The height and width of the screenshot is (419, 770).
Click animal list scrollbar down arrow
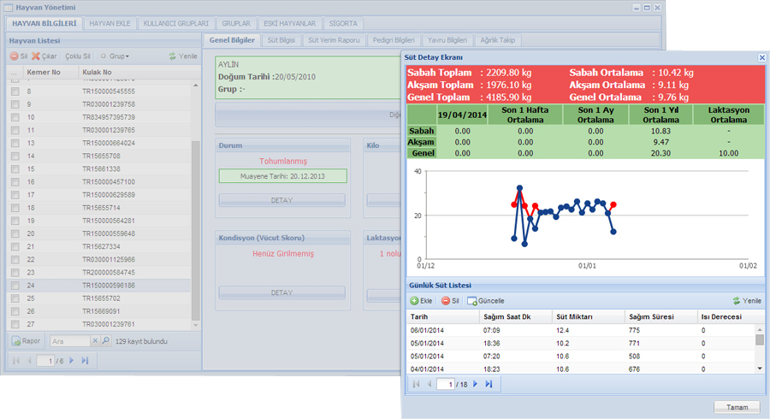(x=195, y=325)
